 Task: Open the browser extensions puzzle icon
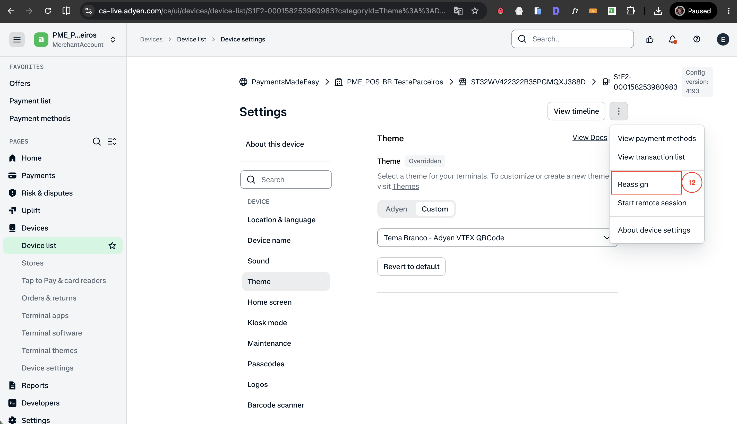coord(630,11)
